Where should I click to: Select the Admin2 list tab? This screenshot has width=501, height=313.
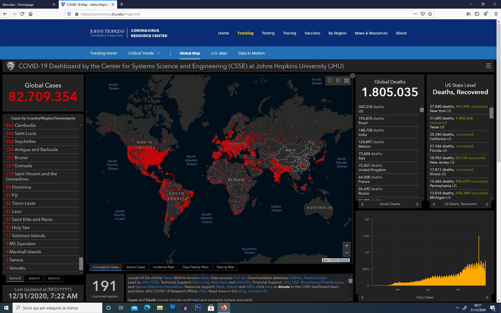click(54, 278)
